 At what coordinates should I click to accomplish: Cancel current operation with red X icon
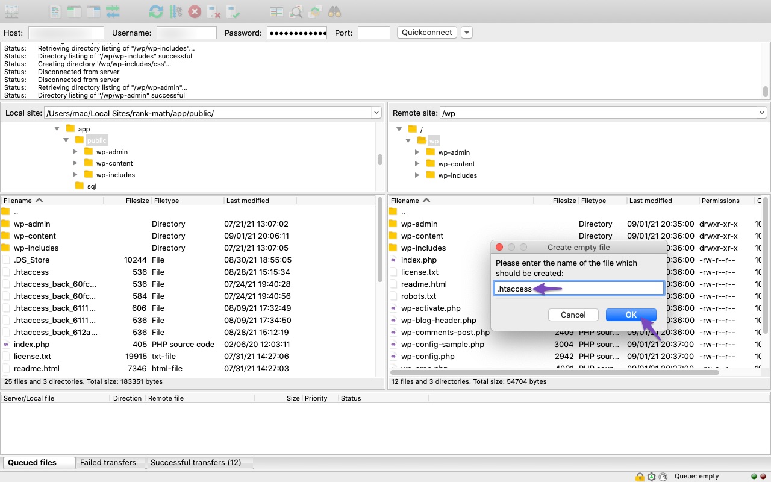click(195, 11)
